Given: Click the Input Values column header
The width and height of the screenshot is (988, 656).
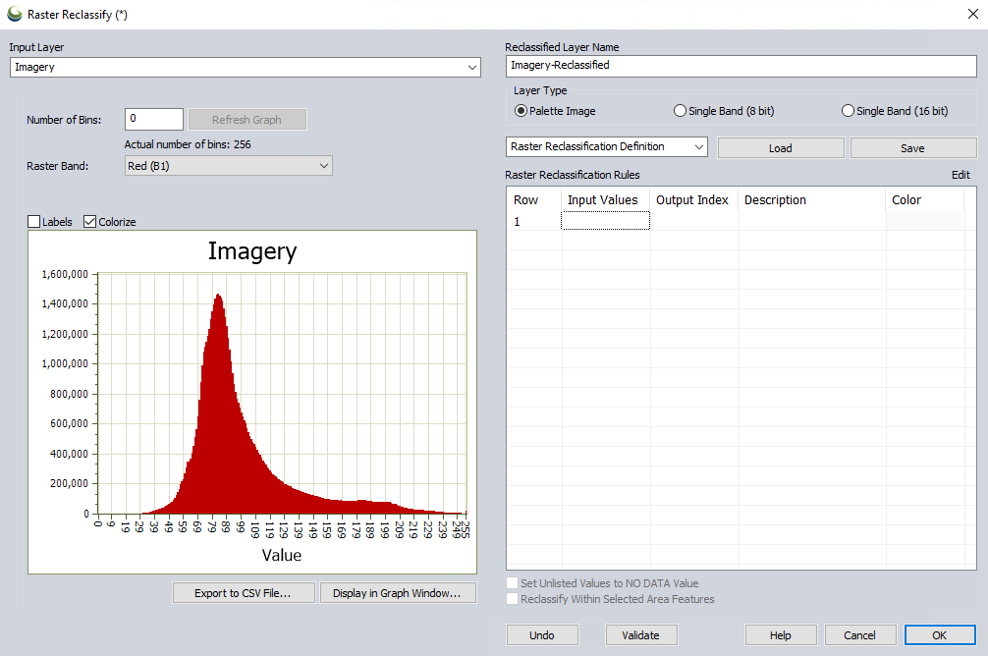Looking at the screenshot, I should (603, 200).
